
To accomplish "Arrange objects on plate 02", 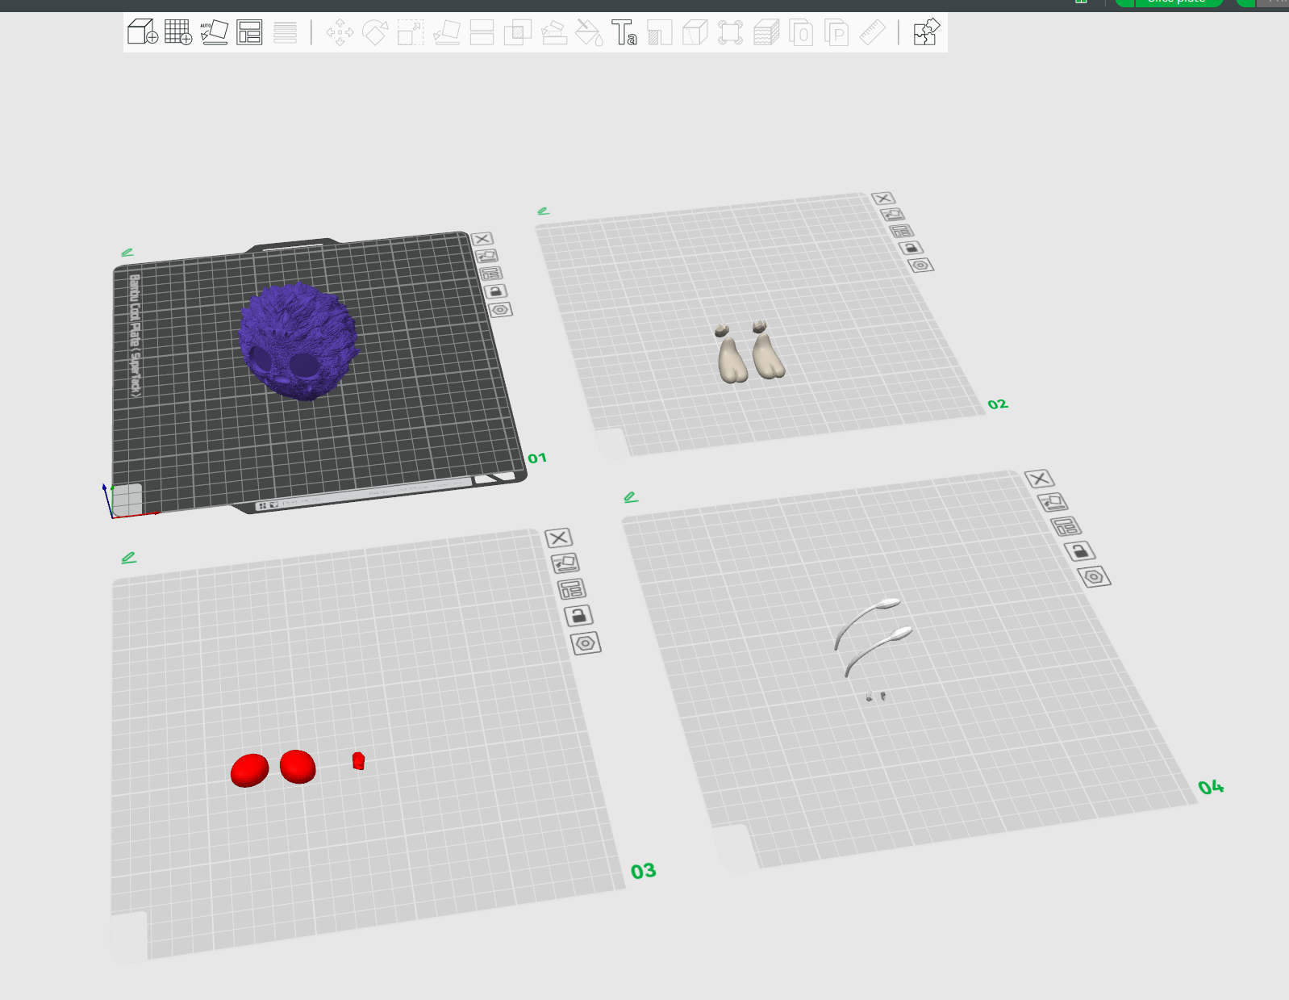I will point(901,231).
